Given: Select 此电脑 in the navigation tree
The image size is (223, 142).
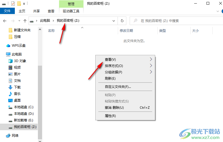Looking at the screenshot, I should tap(17, 54).
